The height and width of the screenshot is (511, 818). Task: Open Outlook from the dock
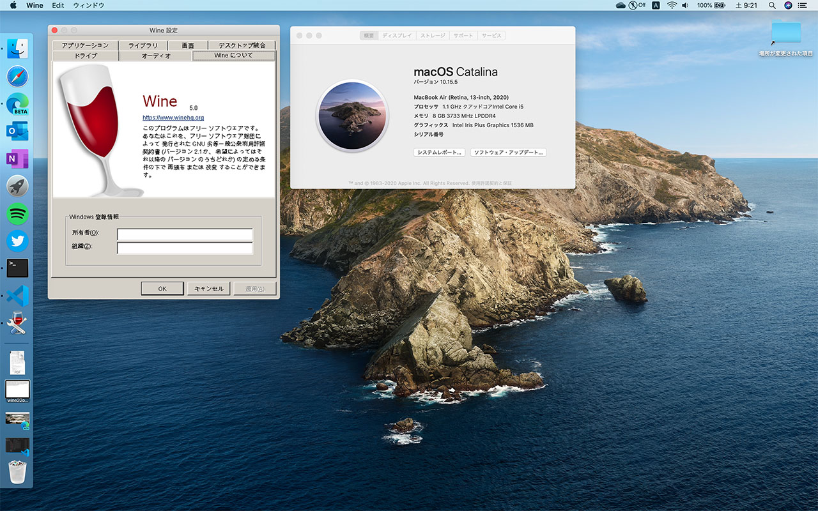17,132
